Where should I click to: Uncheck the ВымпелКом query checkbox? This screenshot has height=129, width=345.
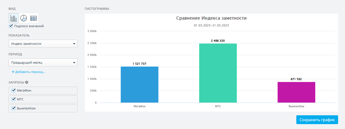tap(13, 108)
